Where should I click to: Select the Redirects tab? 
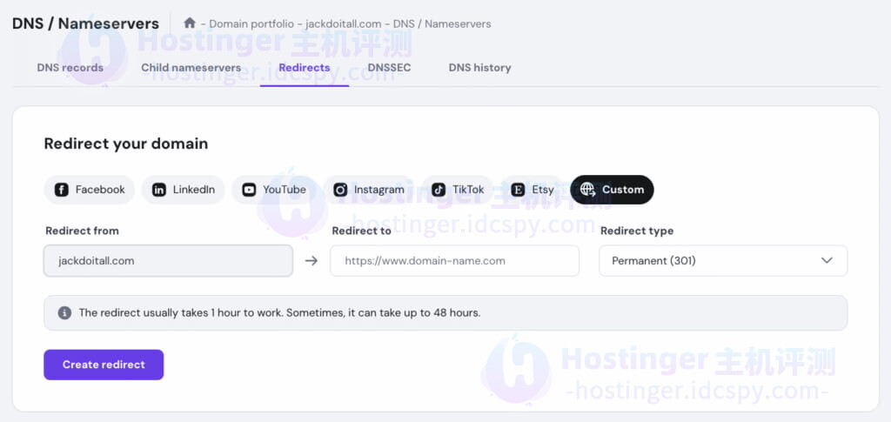coord(305,68)
